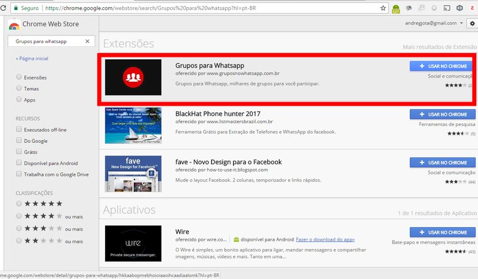Click the browser reload icon
The width and height of the screenshot is (478, 279).
click(x=3, y=8)
